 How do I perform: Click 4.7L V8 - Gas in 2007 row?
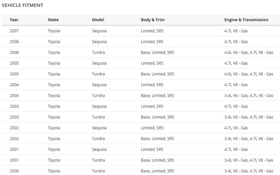click(x=236, y=31)
